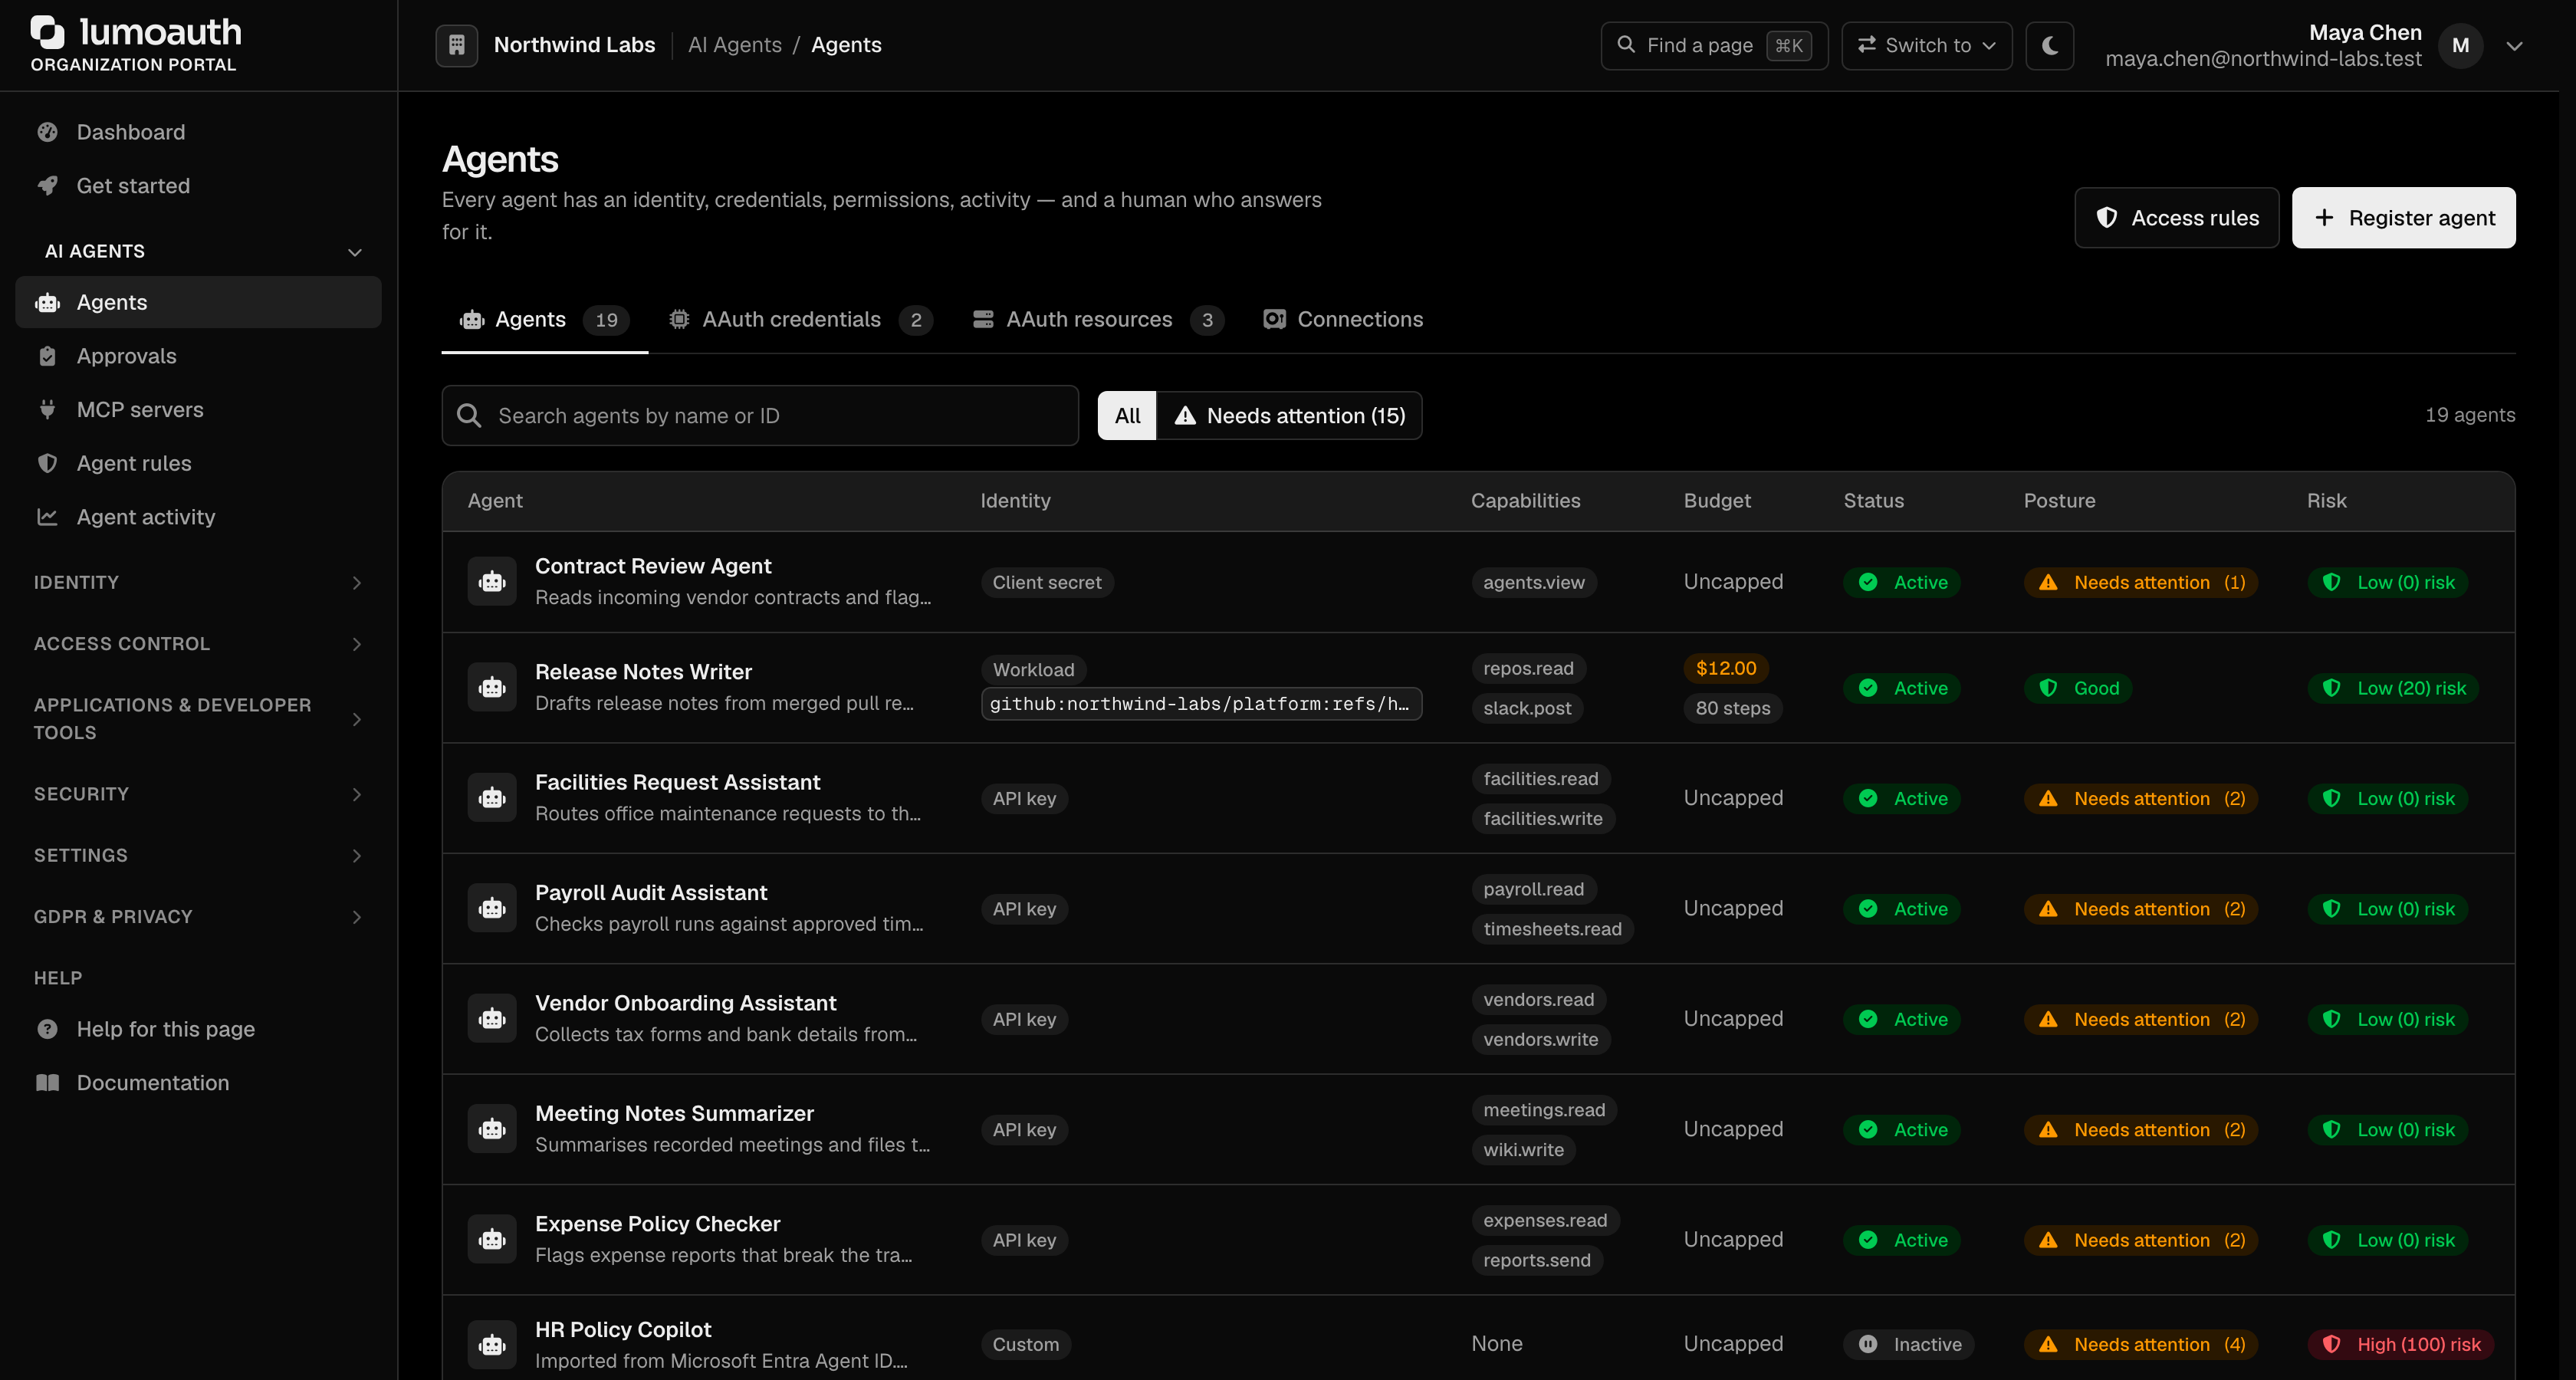Screen dimensions: 2576x1380
Task: Open the Maya Chen account dropdown chevron
Action: 2514,46
